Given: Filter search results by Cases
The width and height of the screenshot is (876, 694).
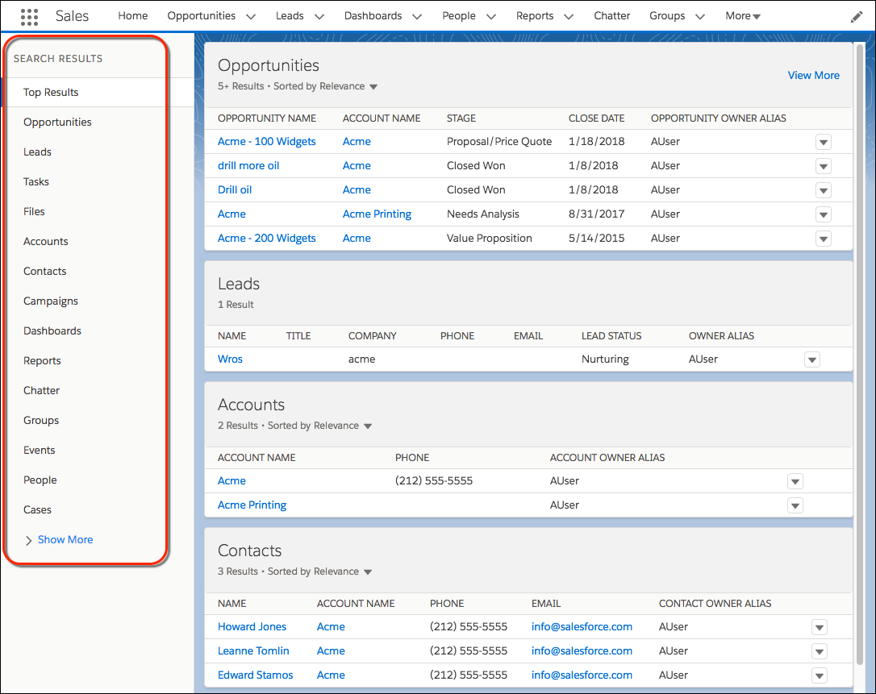Looking at the screenshot, I should tap(37, 509).
